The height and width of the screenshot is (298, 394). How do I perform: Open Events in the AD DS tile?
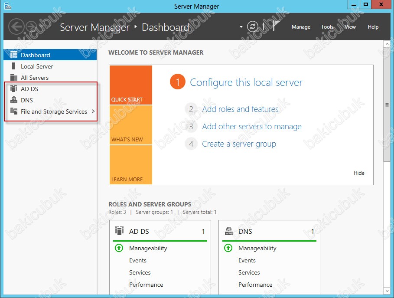[x=138, y=260]
